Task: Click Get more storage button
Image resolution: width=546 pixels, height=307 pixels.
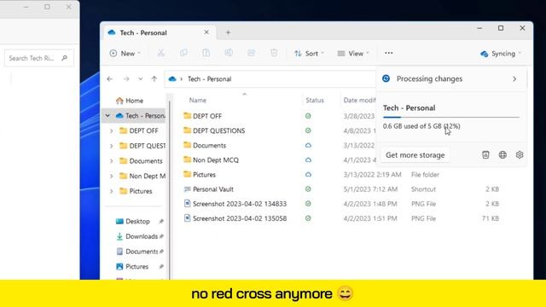Action: point(415,155)
